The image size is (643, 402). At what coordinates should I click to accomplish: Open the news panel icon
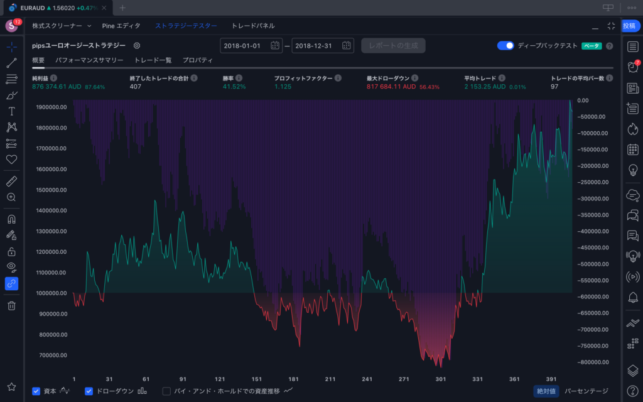point(633,88)
